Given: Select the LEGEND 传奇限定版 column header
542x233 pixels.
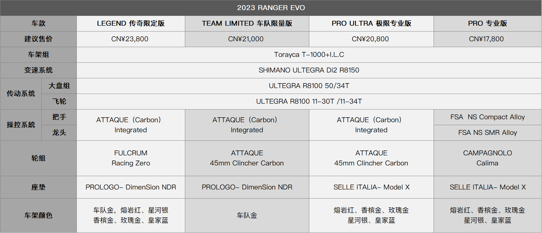Looking at the screenshot, I should pos(131,23).
